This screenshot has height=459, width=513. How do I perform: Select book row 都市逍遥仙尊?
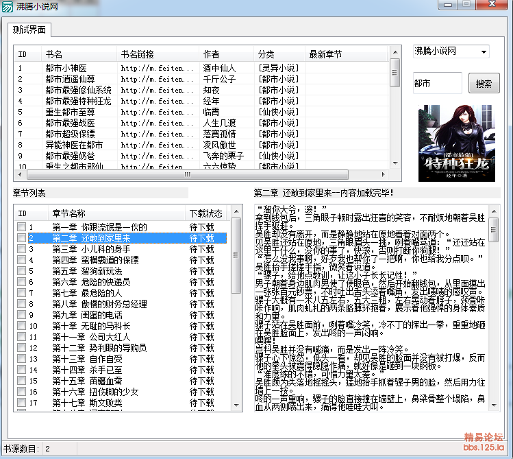point(201,79)
